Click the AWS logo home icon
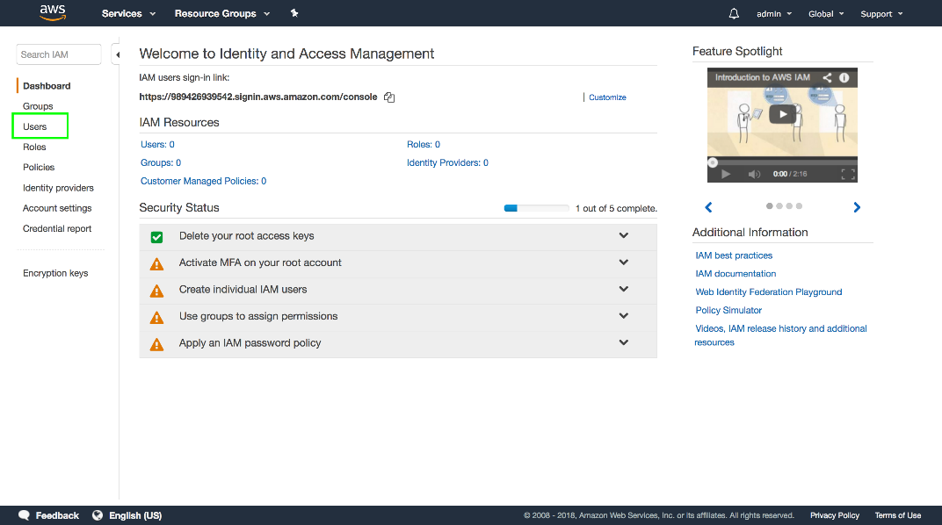942x525 pixels. pyautogui.click(x=53, y=13)
